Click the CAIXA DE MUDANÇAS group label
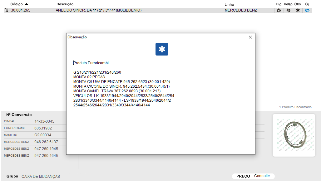The width and height of the screenshot is (331, 185). pyautogui.click(x=41, y=177)
